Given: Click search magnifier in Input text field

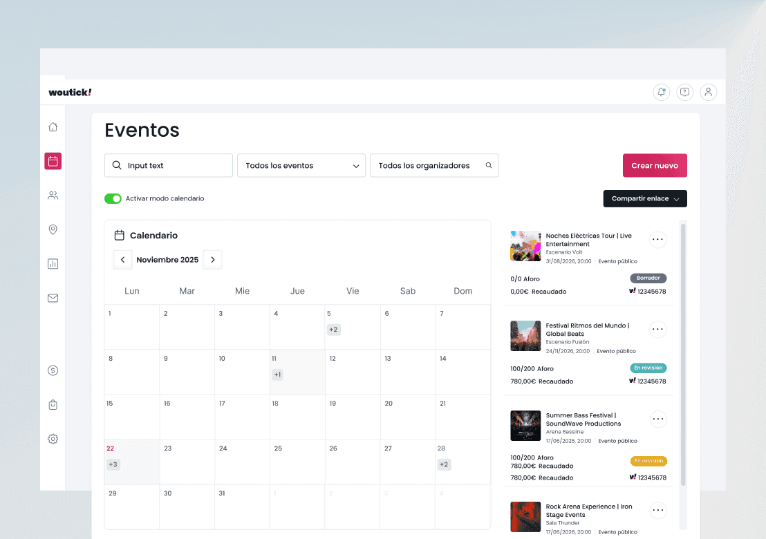Looking at the screenshot, I should [x=117, y=165].
